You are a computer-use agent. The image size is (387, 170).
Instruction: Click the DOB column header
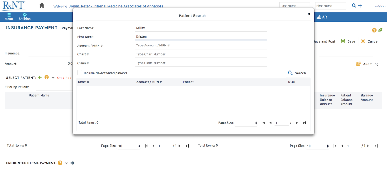coord(291,82)
